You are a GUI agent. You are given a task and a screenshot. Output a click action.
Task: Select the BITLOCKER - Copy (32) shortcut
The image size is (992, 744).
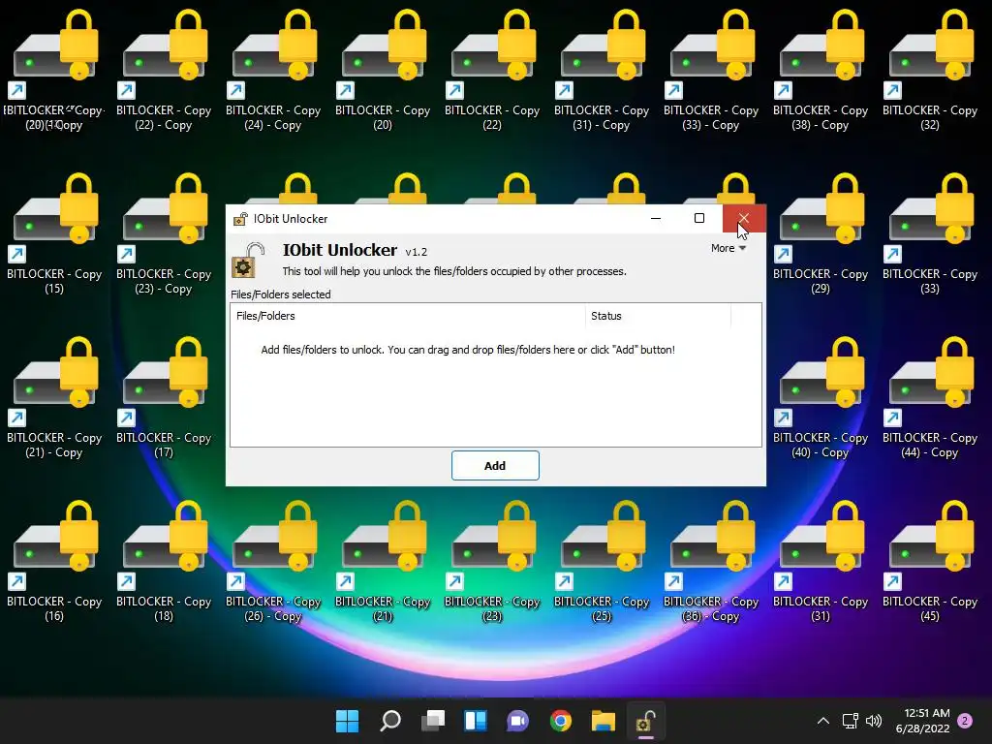[x=930, y=70]
